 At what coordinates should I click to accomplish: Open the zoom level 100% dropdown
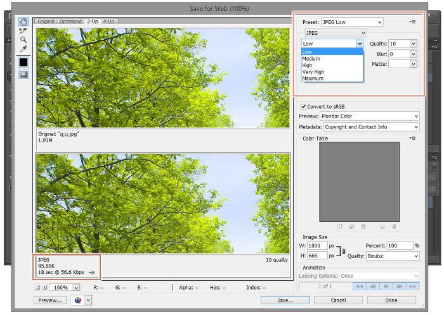pos(76,288)
